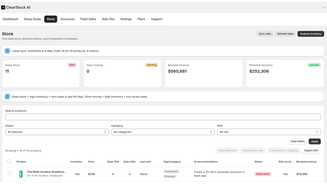Select the Stock tab

click(x=51, y=19)
